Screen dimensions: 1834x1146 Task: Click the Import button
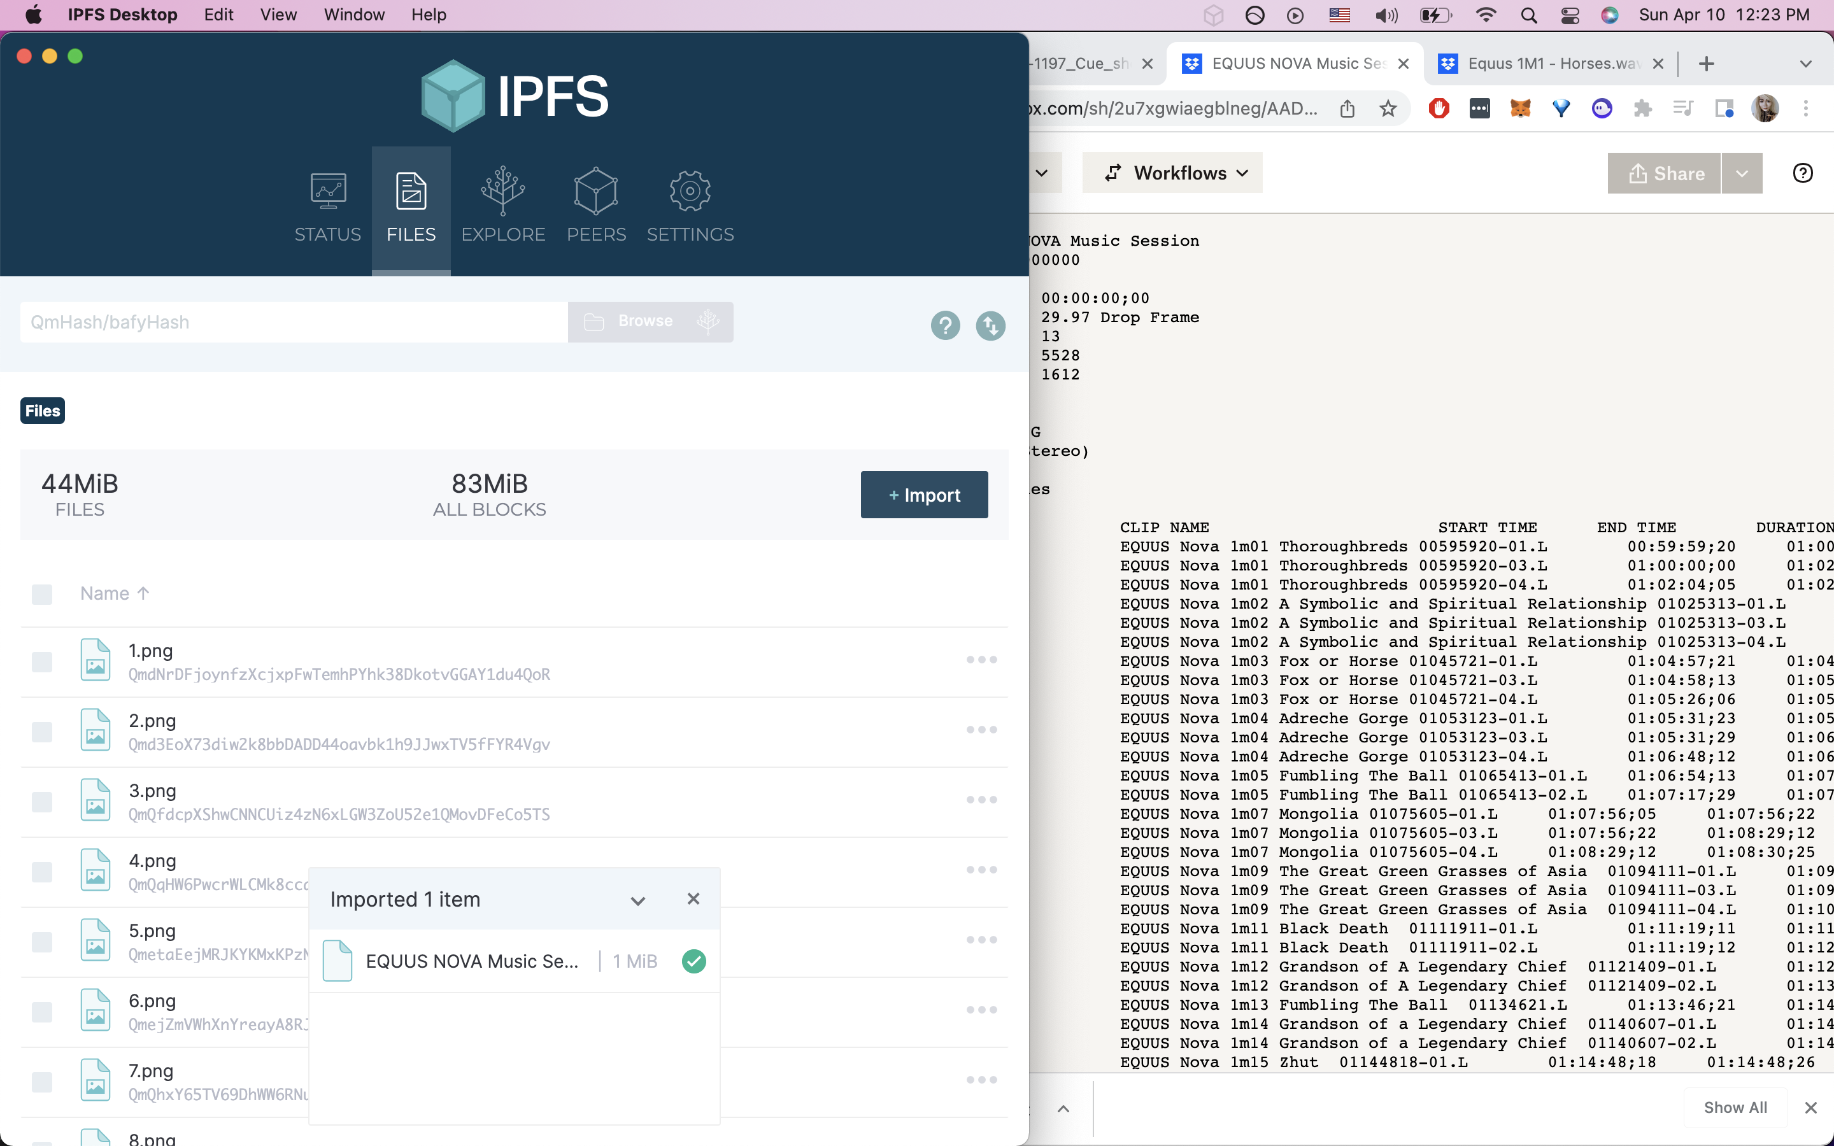coord(924,495)
